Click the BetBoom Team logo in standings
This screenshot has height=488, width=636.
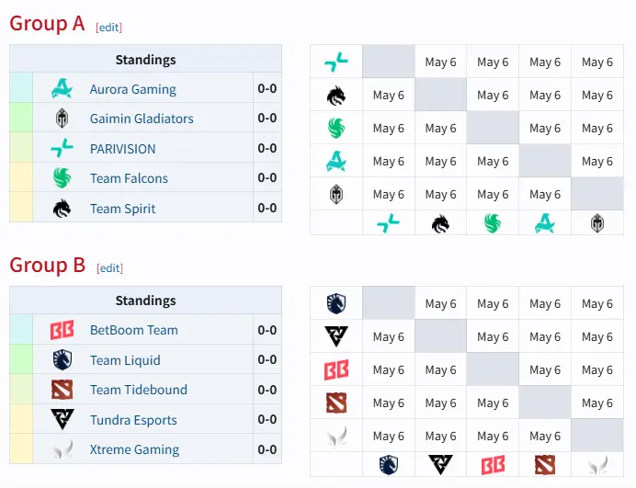[62, 330]
